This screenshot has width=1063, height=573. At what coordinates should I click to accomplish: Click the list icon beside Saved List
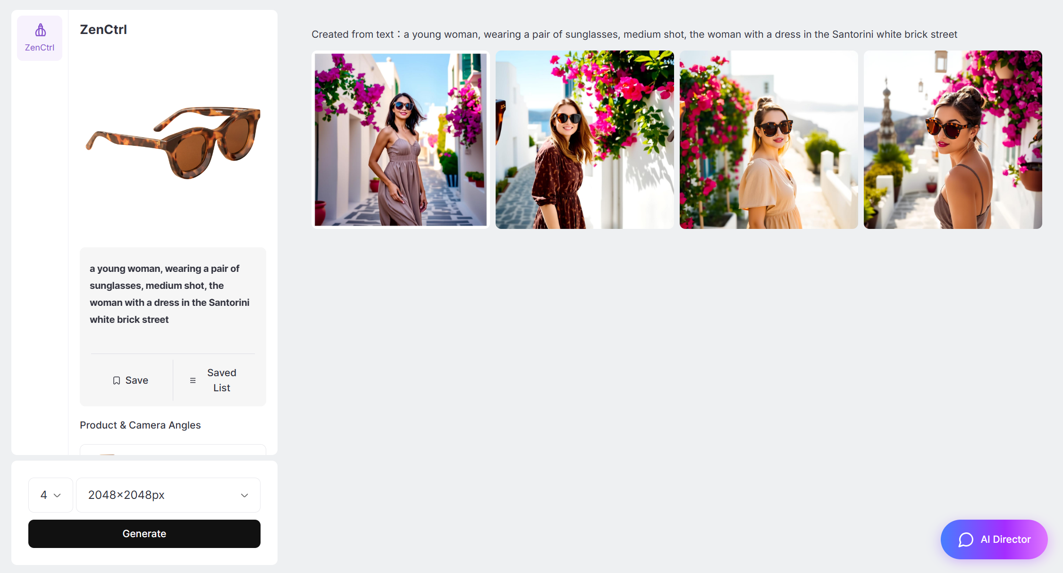(193, 380)
